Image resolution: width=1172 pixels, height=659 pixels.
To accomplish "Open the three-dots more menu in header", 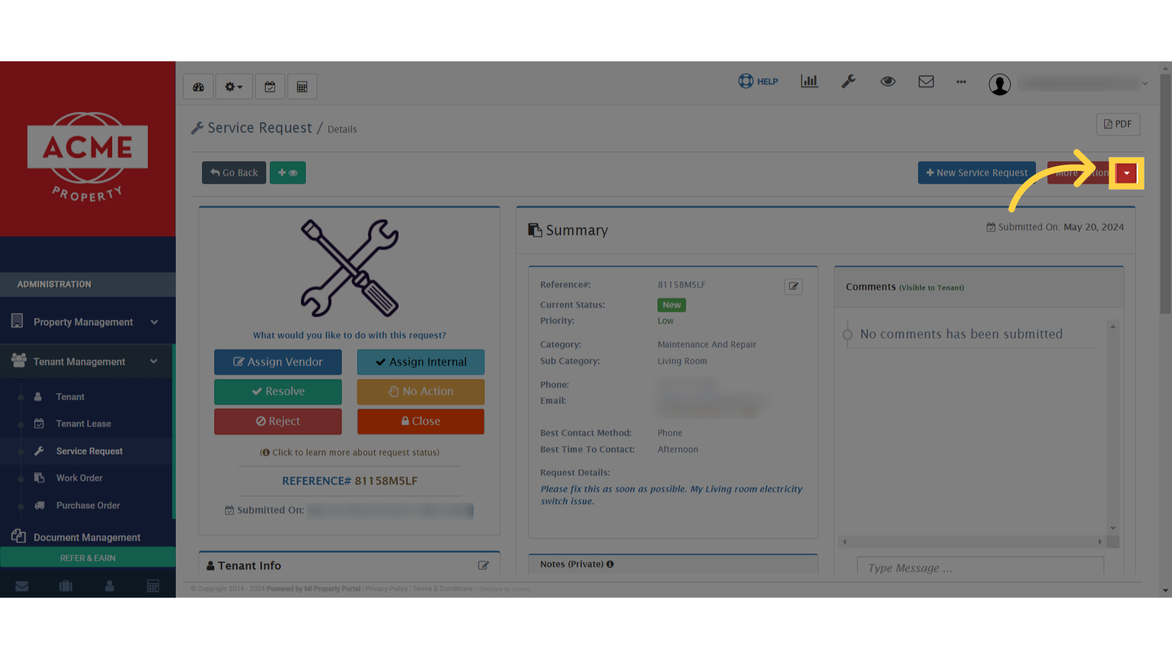I will click(x=961, y=82).
